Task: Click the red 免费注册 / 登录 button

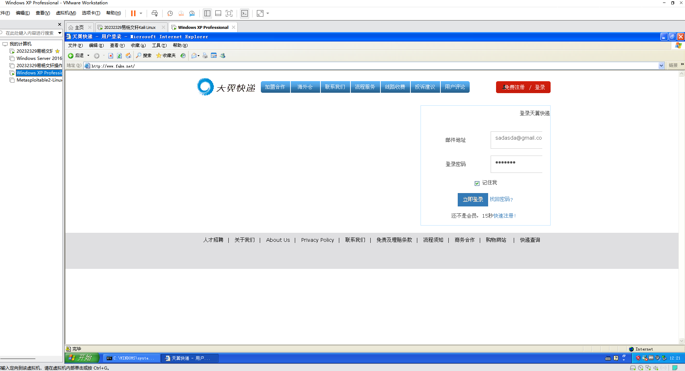Action: click(x=523, y=87)
